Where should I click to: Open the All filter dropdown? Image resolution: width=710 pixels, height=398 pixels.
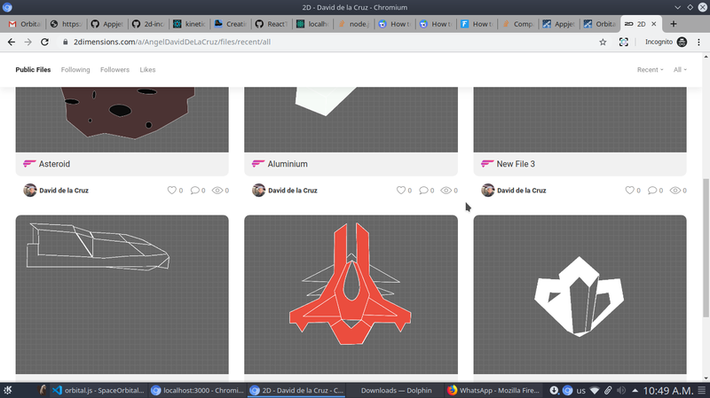680,69
